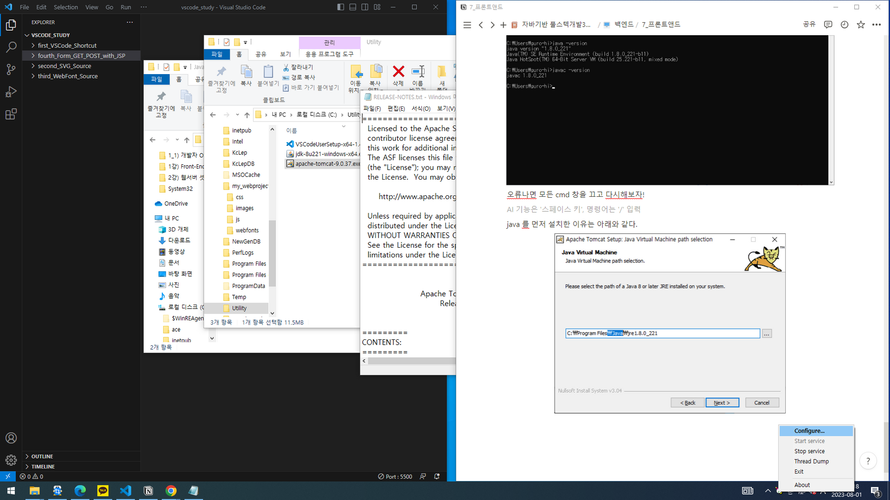Click Customize Layout icon in VS Code
This screenshot has width=890, height=500.
click(377, 7)
